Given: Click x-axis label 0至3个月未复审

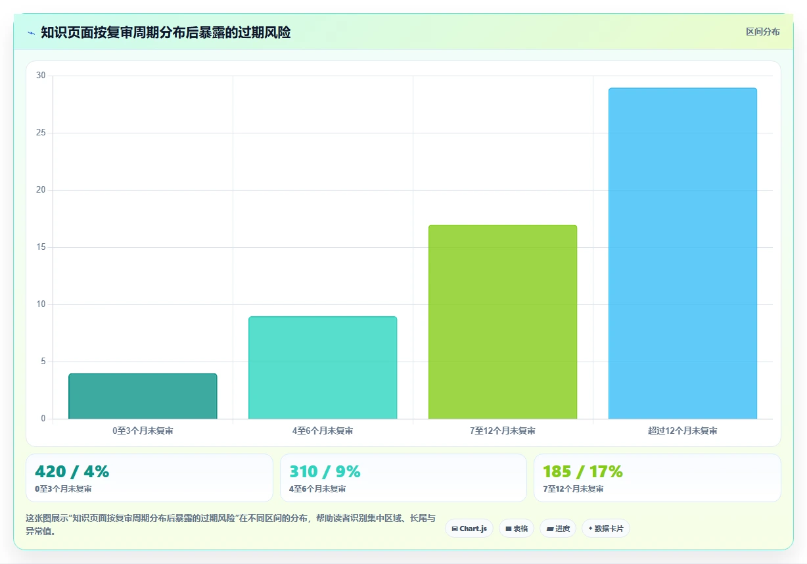Looking at the screenshot, I should (x=143, y=431).
